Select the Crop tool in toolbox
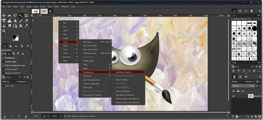Viewport: 263px width, 120px height. point(26,16)
